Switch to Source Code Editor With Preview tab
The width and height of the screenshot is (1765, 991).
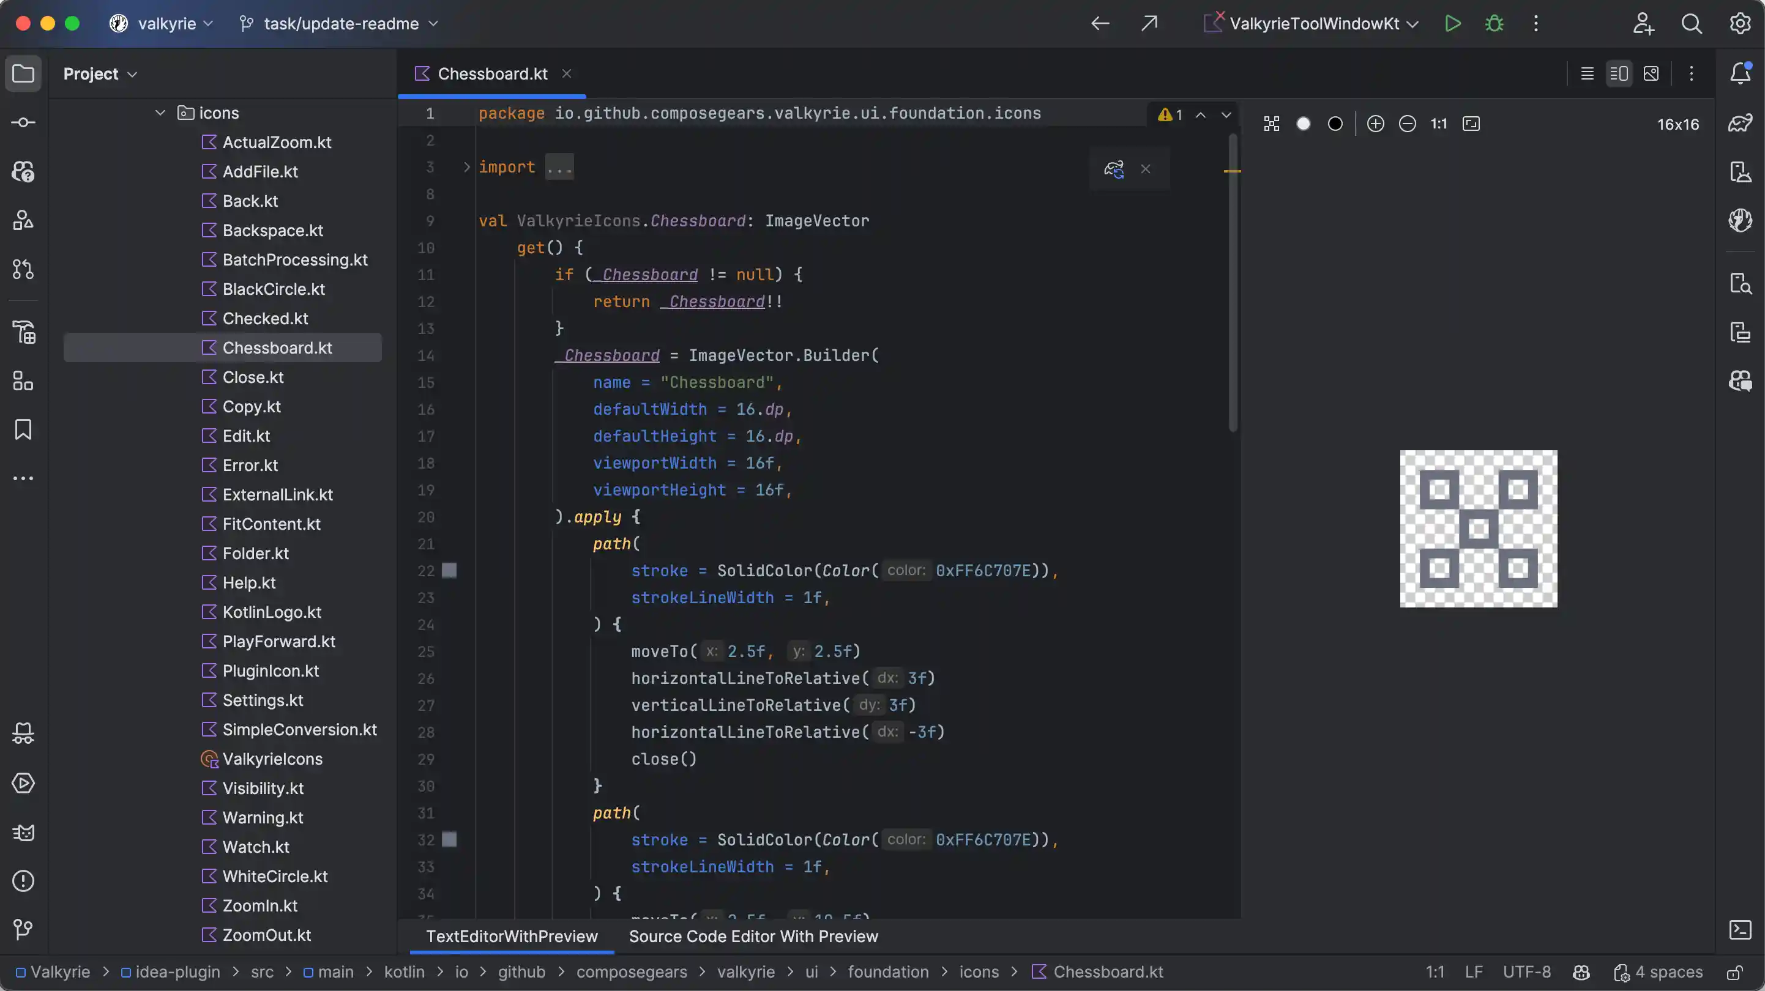(x=753, y=936)
